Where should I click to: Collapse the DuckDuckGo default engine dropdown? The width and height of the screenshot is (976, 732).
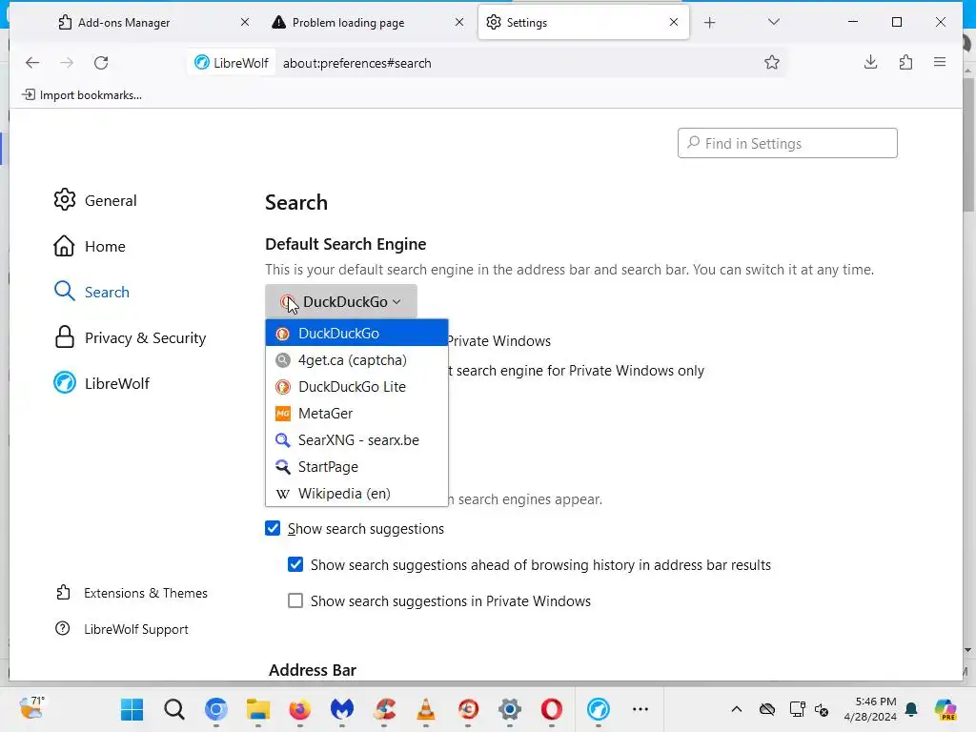click(x=341, y=302)
